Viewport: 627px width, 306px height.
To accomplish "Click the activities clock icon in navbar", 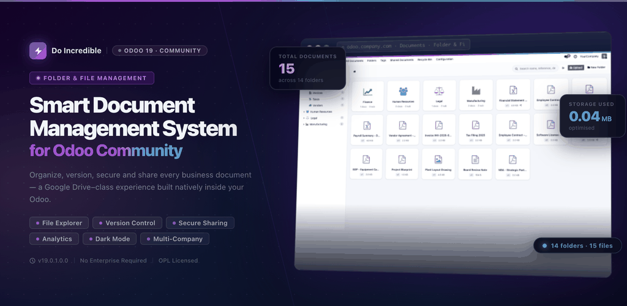I will pyautogui.click(x=575, y=57).
